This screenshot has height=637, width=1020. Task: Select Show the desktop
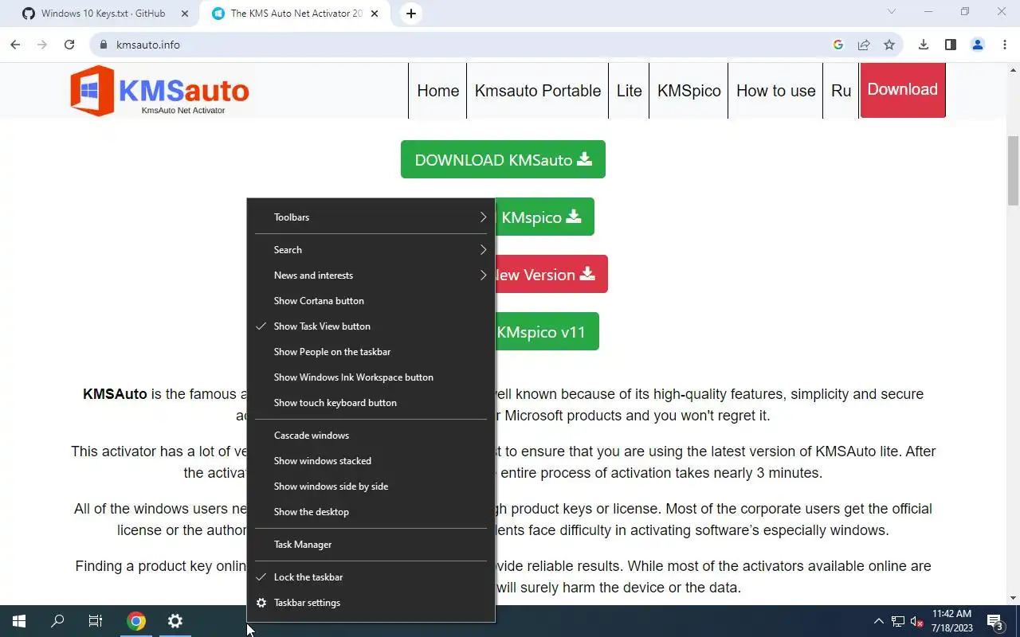pos(371,512)
